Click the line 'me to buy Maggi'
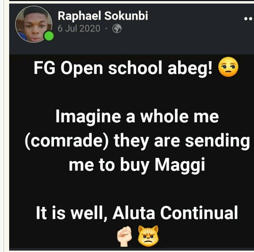 point(137,165)
